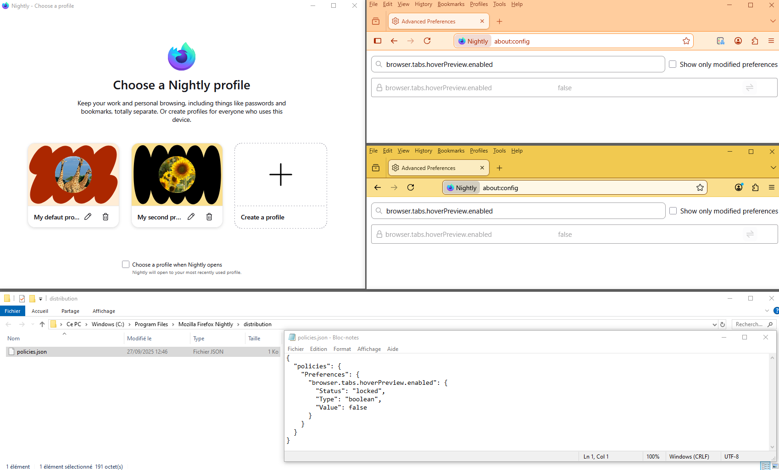This screenshot has height=470, width=779.
Task: Open Firefox View in the bottom Nightly window
Action: [376, 168]
